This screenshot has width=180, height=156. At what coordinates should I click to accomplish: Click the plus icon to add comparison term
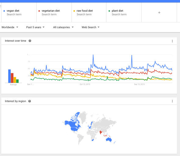click(159, 13)
